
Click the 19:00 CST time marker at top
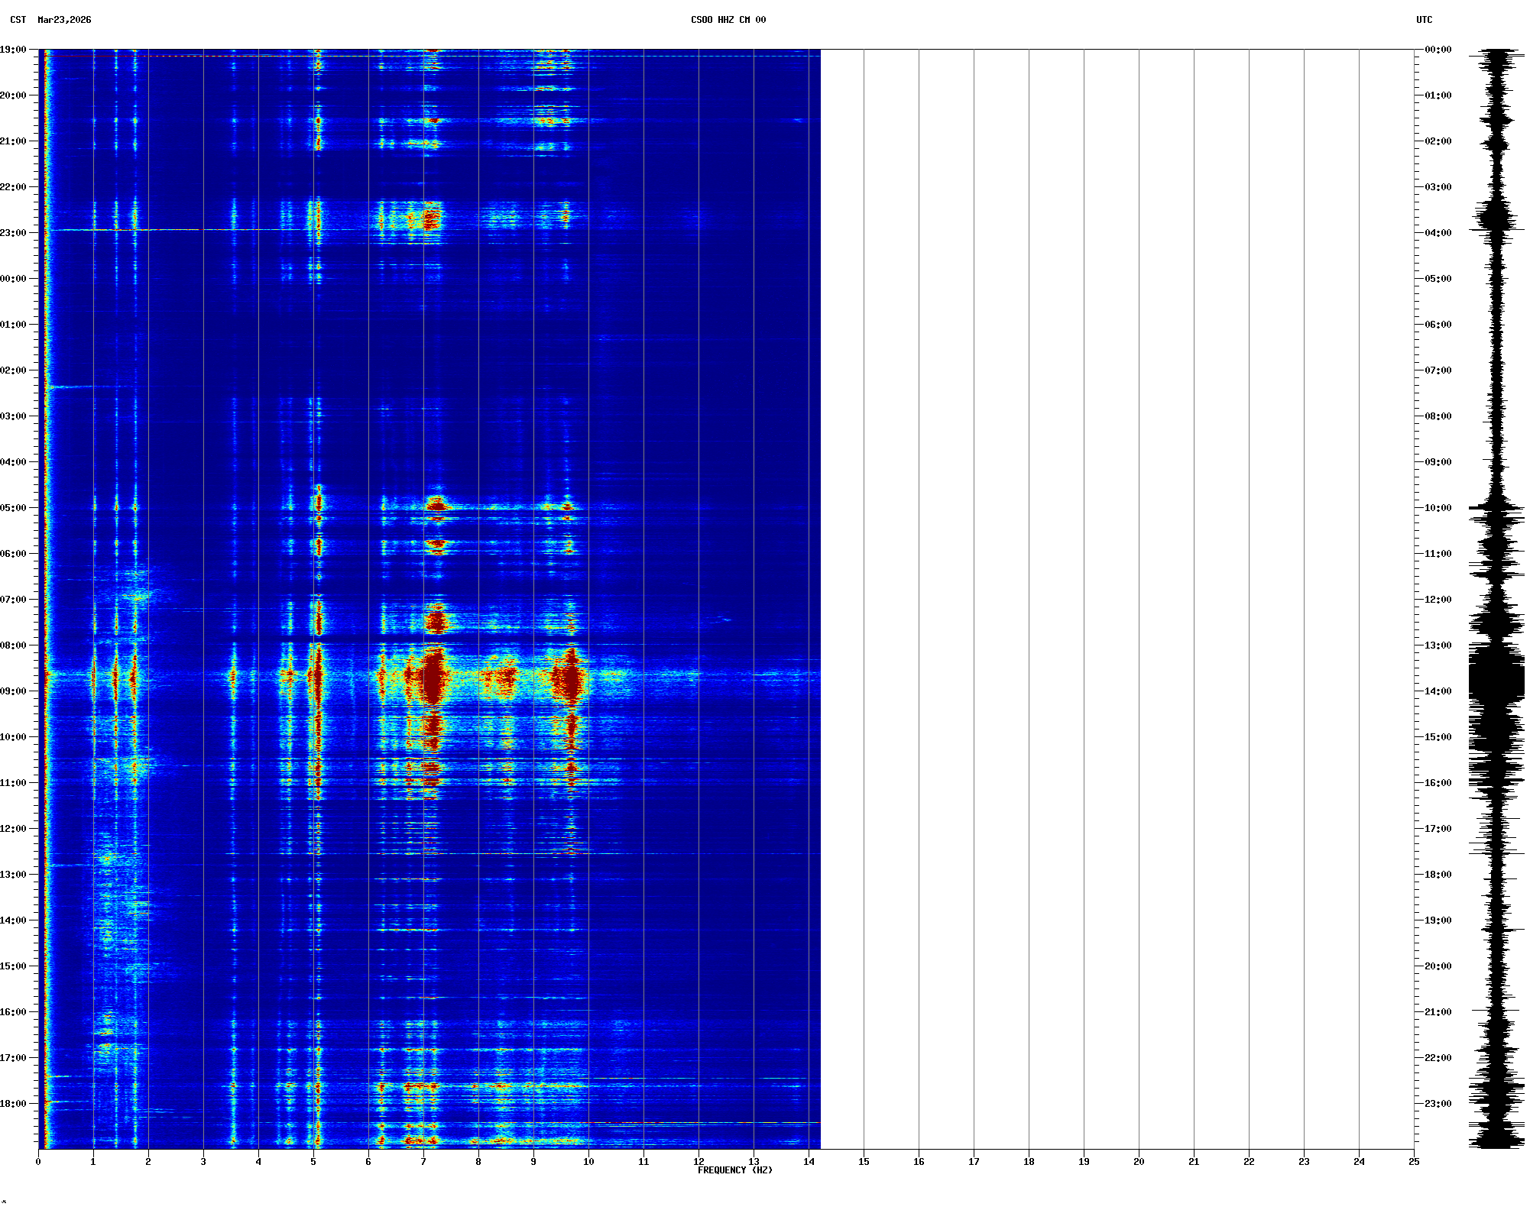pyautogui.click(x=13, y=50)
